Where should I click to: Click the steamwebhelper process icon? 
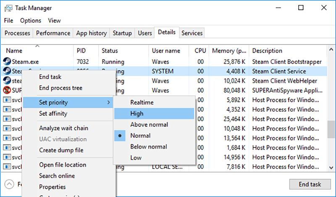click(x=7, y=81)
